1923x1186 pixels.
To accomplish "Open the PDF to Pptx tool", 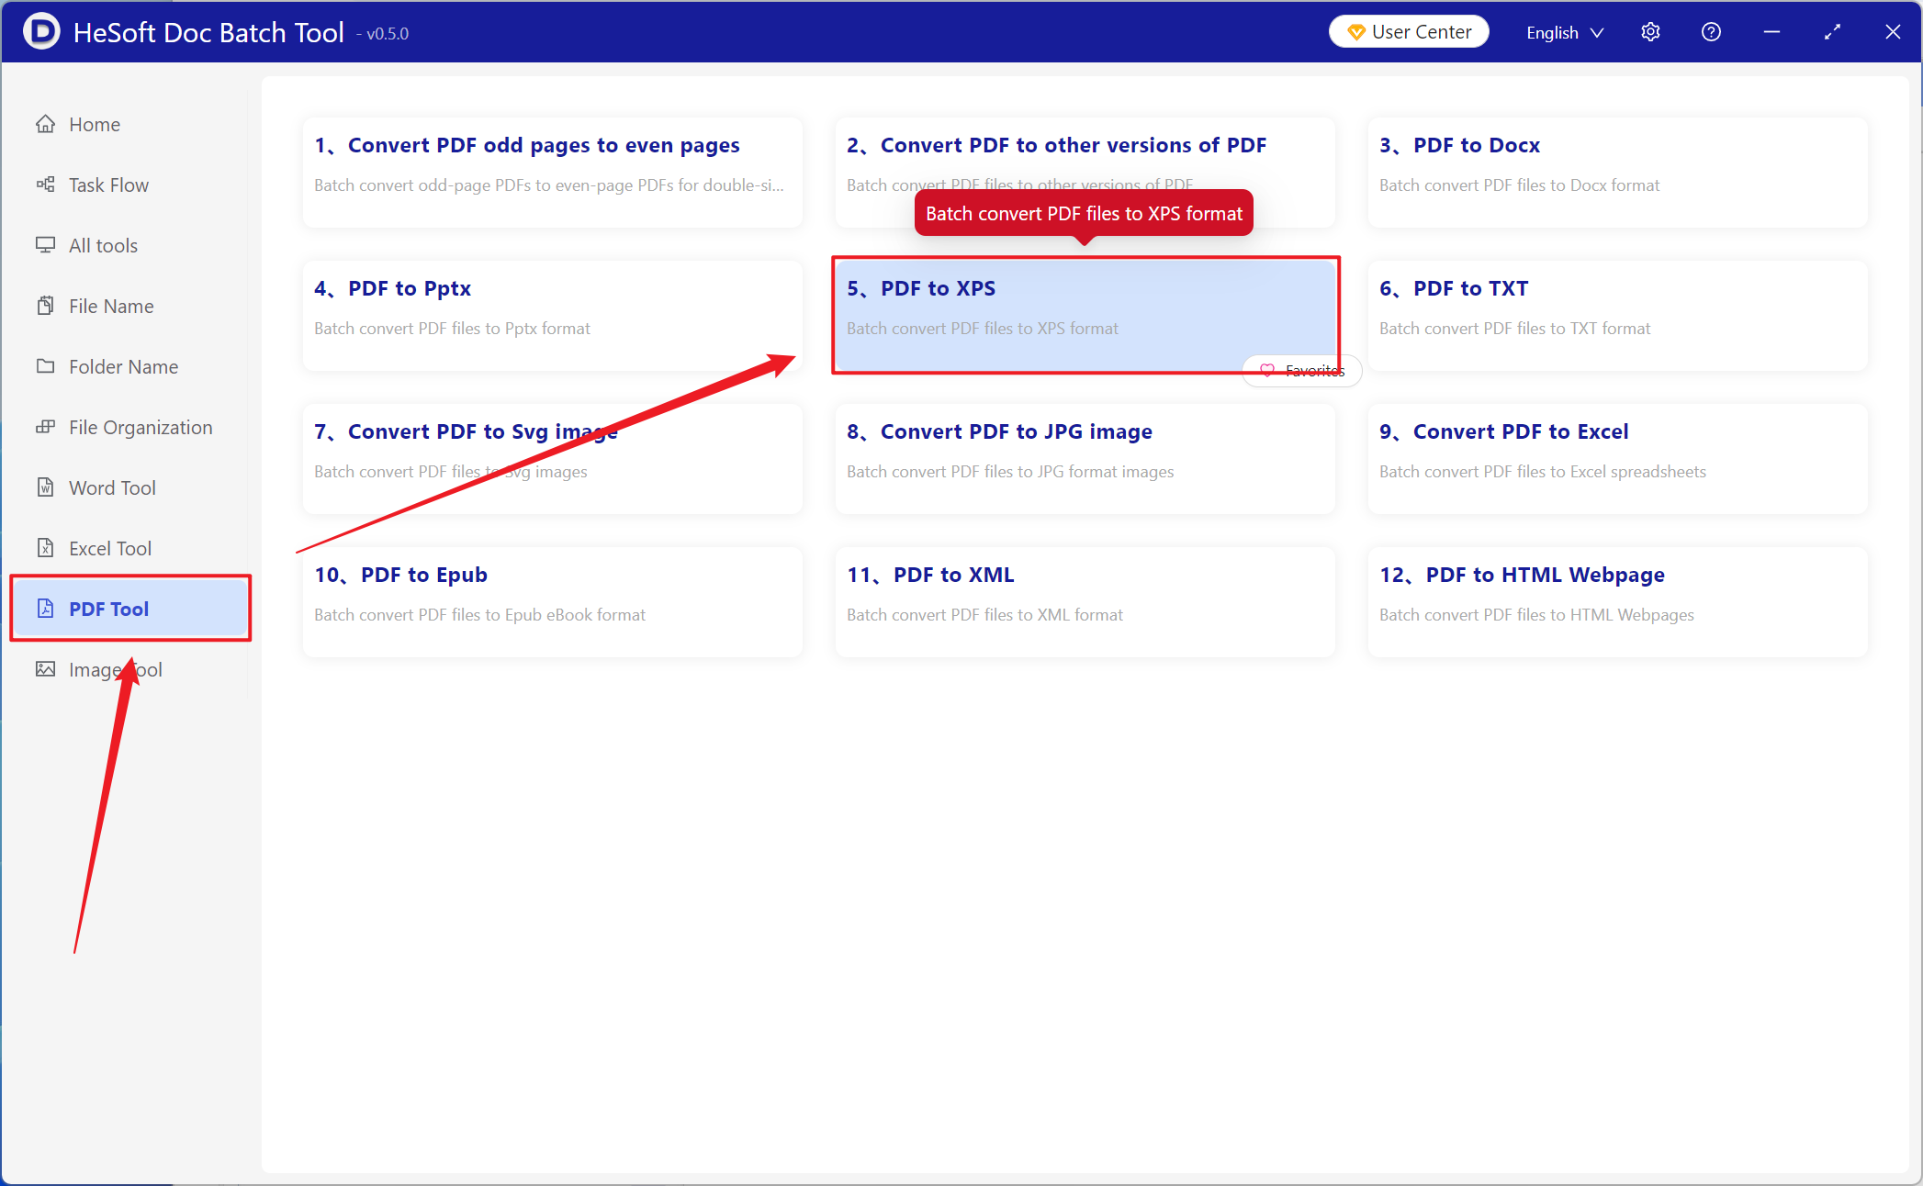I will (552, 316).
